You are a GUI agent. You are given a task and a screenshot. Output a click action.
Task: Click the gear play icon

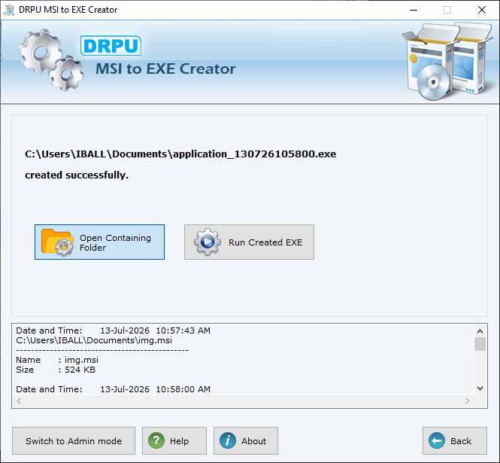(208, 242)
